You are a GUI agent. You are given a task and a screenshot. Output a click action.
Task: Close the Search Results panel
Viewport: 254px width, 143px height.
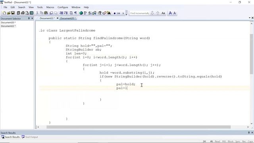(x=252, y=133)
